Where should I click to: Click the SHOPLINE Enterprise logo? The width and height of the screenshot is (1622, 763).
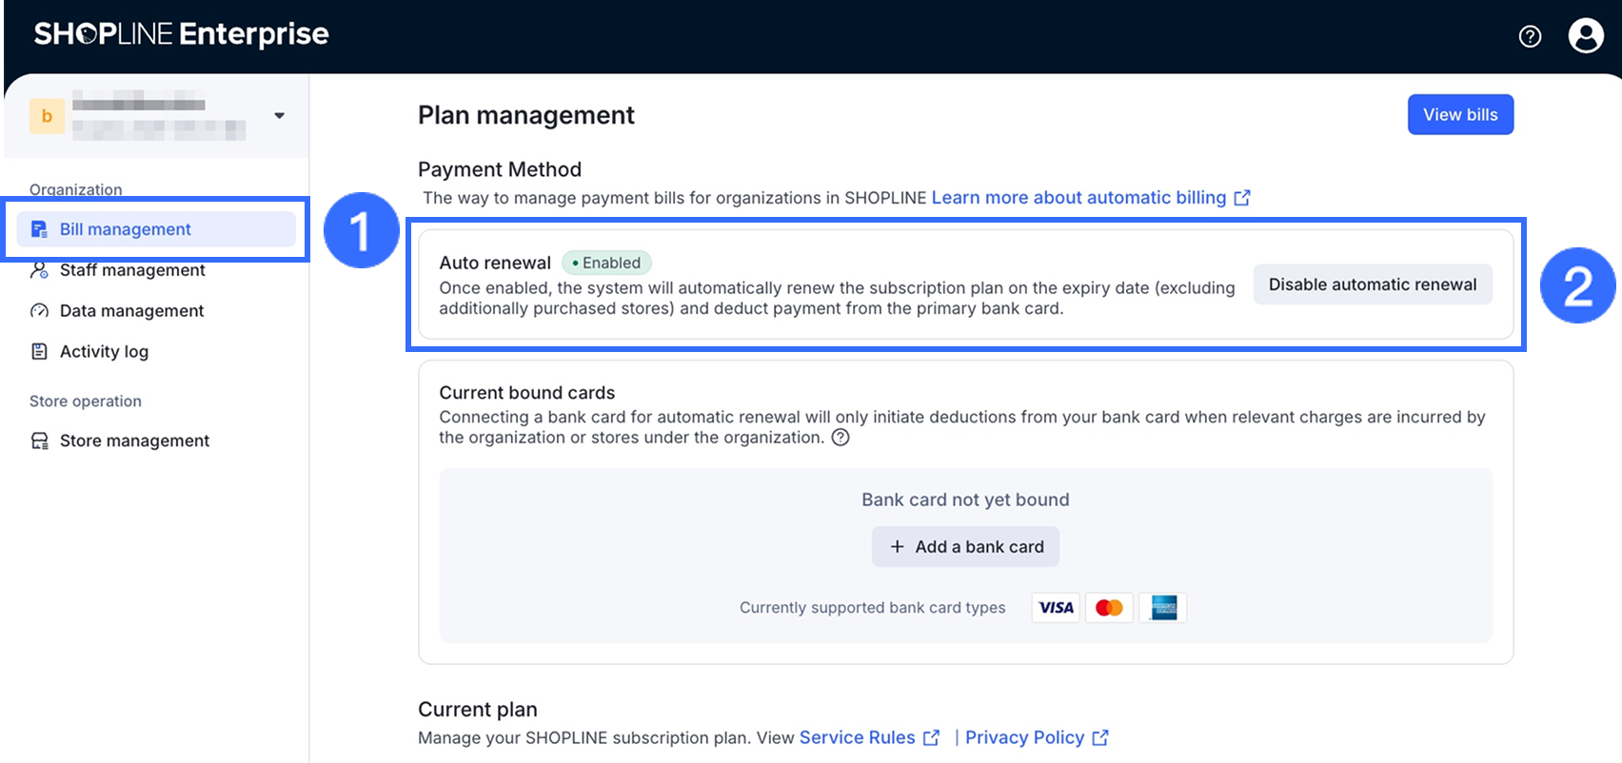pos(181,34)
